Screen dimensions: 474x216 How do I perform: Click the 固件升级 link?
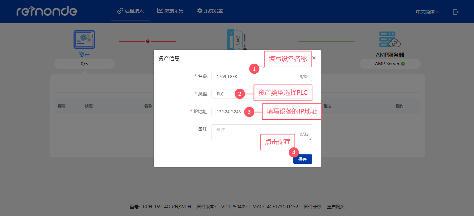312,207
